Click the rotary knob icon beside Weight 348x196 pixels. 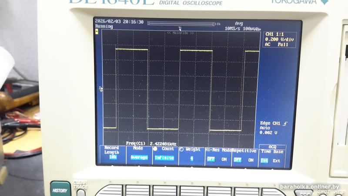(181, 149)
